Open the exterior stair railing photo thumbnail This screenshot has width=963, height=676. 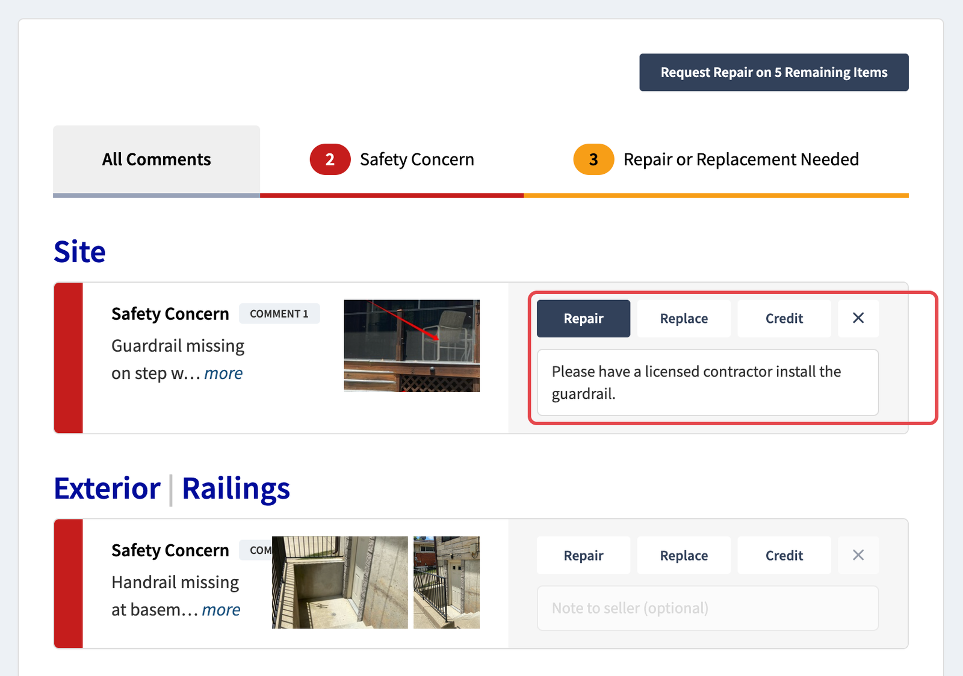(x=447, y=582)
